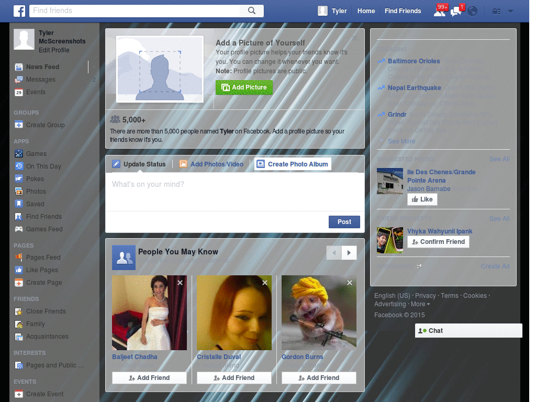Remove Baljeet Chadha suggestion
The width and height of the screenshot is (536, 402).
pyautogui.click(x=180, y=283)
